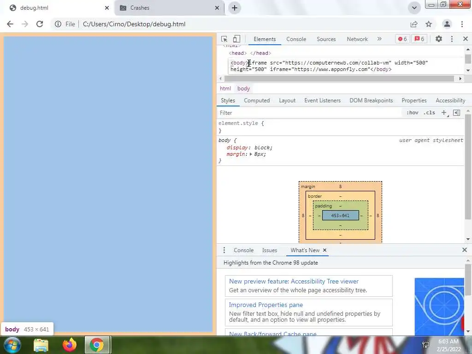
Task: Reload the debug.html page
Action: point(40,24)
